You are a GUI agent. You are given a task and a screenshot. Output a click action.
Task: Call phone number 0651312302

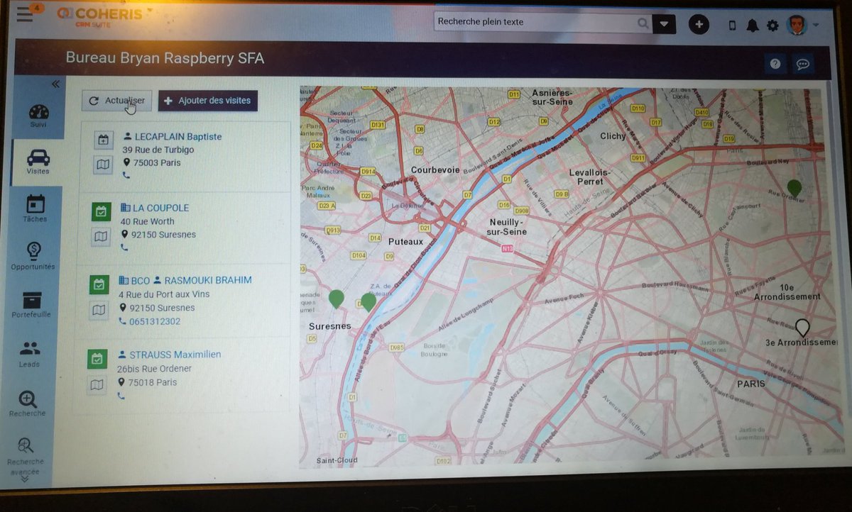coord(155,321)
